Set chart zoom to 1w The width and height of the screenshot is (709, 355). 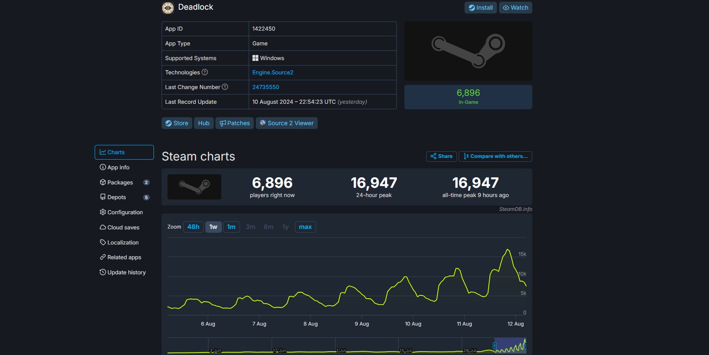tap(213, 227)
